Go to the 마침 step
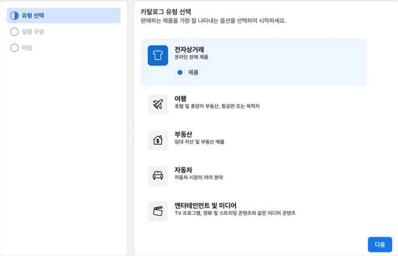 point(27,48)
